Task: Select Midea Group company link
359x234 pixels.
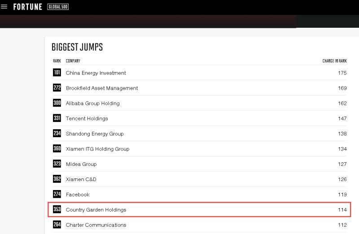Action: [x=81, y=164]
